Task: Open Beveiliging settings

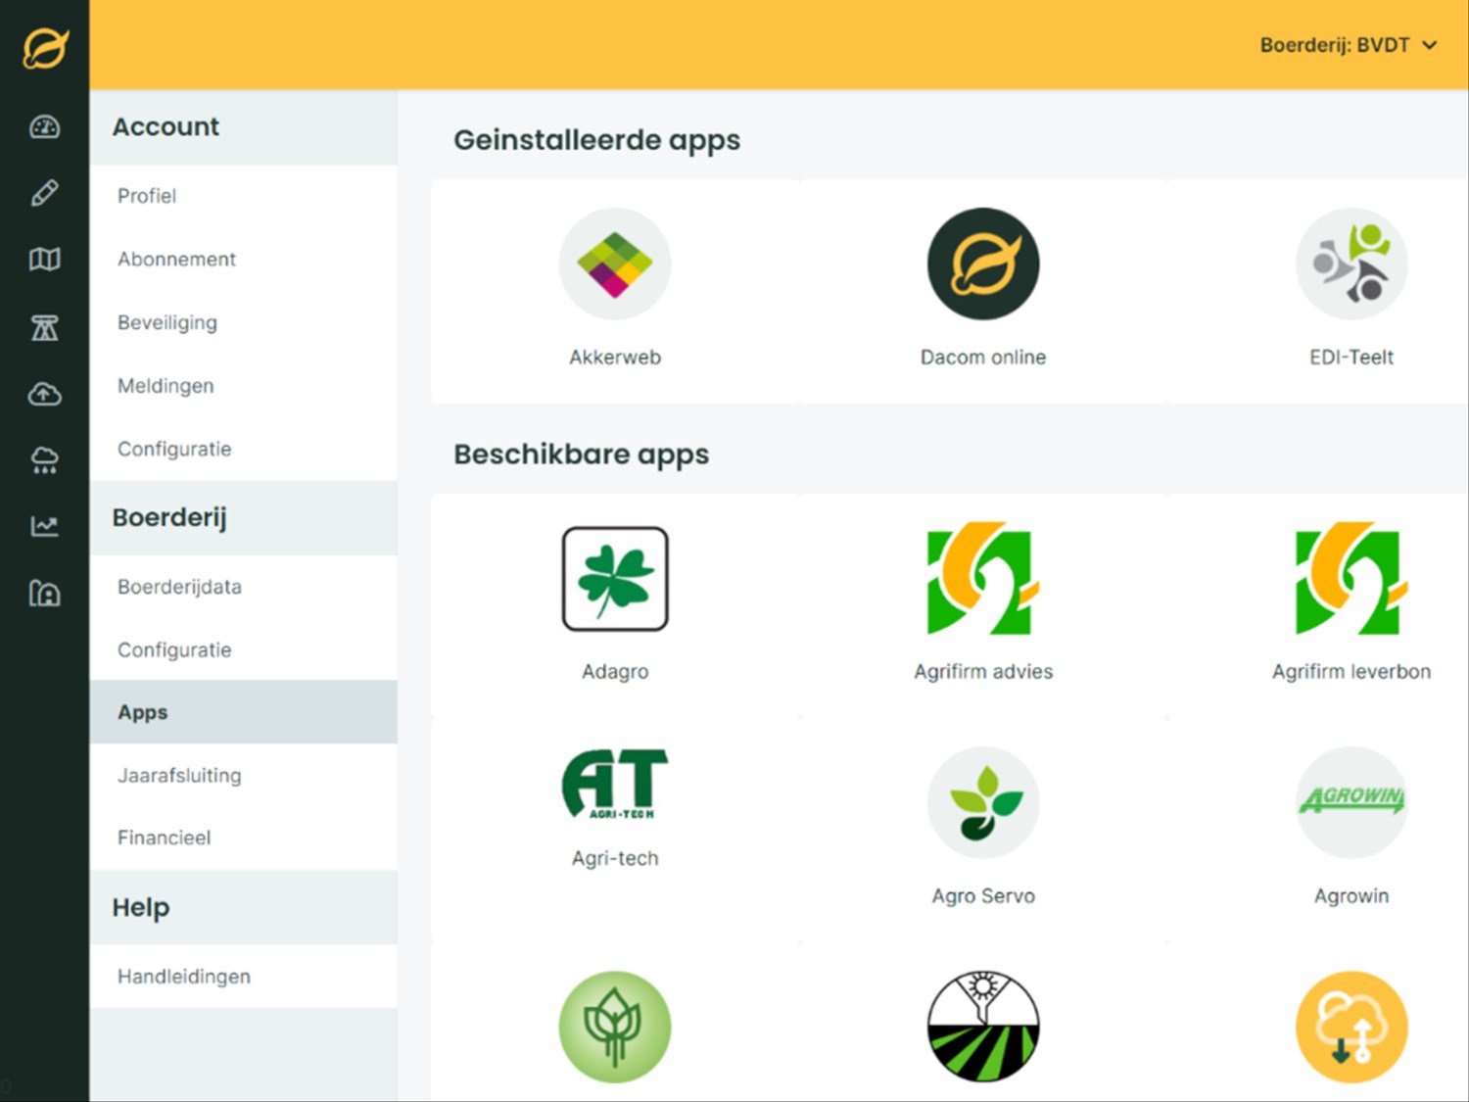Action: (244, 322)
